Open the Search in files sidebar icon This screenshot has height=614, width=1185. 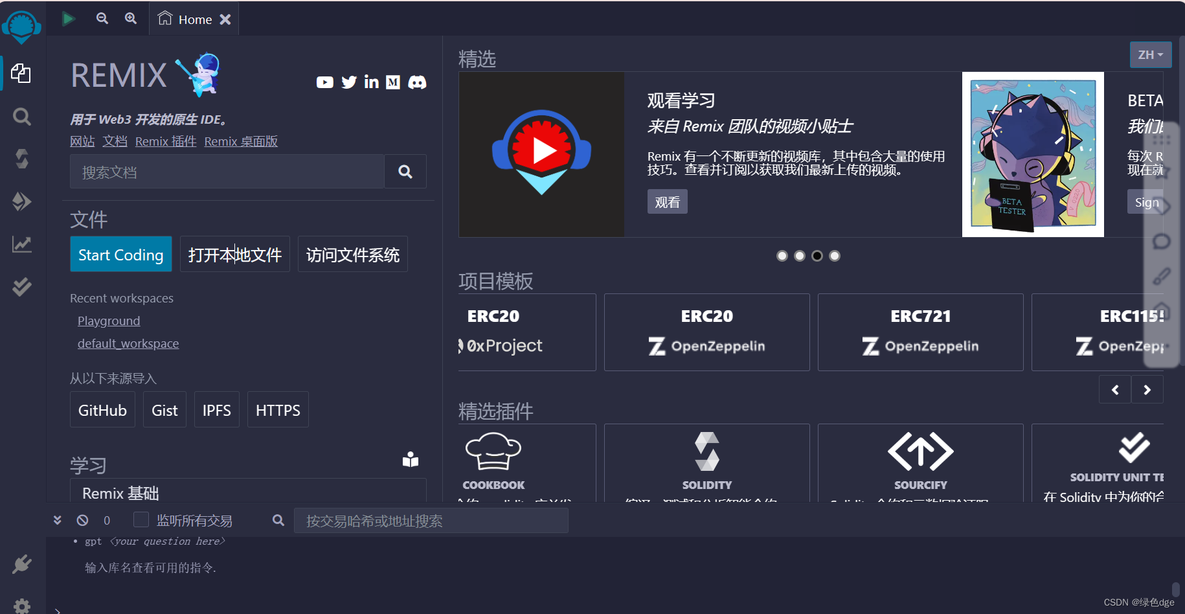[22, 117]
